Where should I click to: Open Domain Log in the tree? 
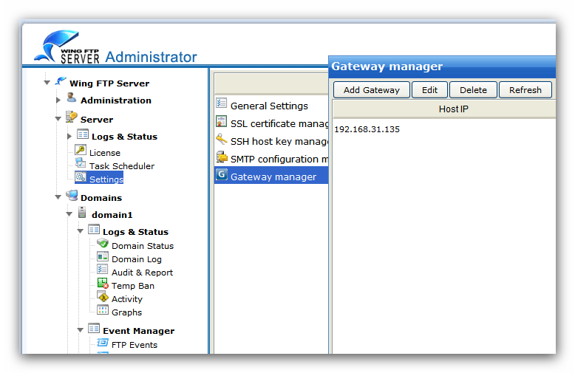click(137, 259)
